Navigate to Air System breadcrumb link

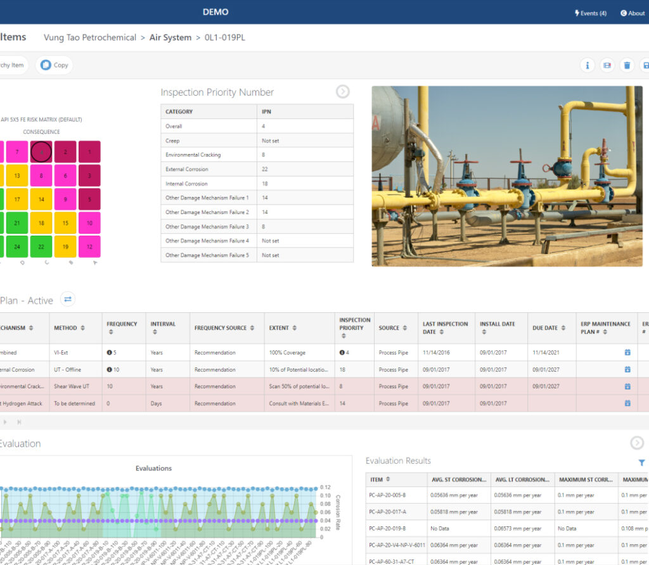pyautogui.click(x=170, y=37)
